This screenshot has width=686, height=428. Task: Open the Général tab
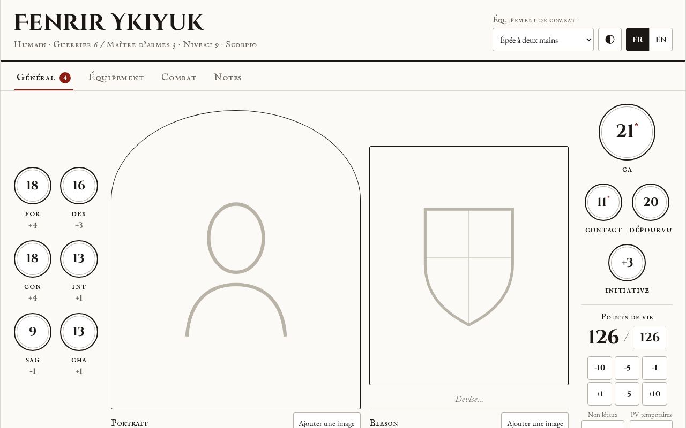click(43, 78)
